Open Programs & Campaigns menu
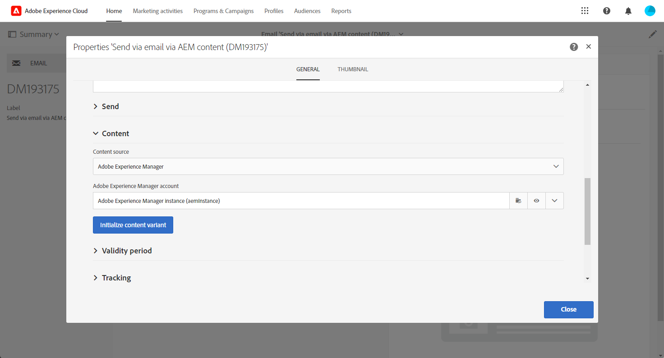Image resolution: width=664 pixels, height=358 pixels. coord(224,11)
